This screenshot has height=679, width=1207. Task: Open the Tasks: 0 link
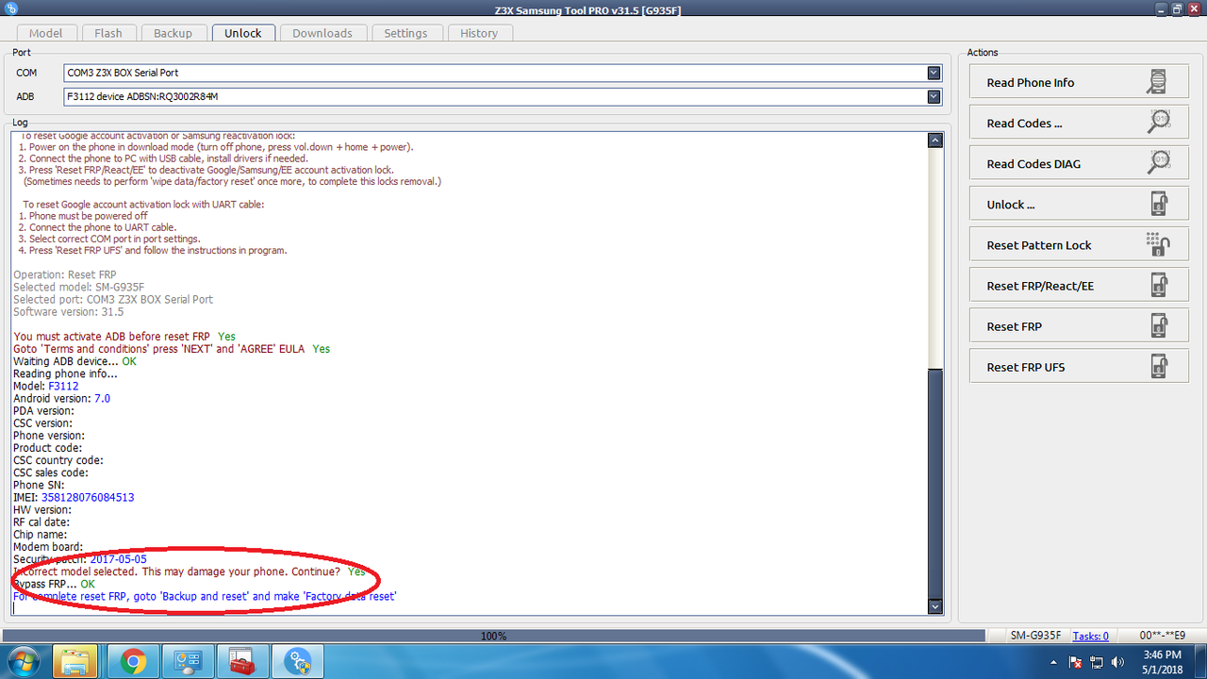click(1090, 637)
